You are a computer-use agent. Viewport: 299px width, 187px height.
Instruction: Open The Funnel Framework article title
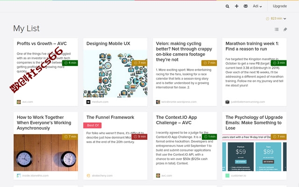tap(110, 117)
